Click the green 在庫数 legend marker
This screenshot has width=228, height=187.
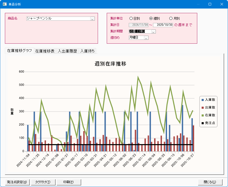pyautogui.click(x=203, y=115)
